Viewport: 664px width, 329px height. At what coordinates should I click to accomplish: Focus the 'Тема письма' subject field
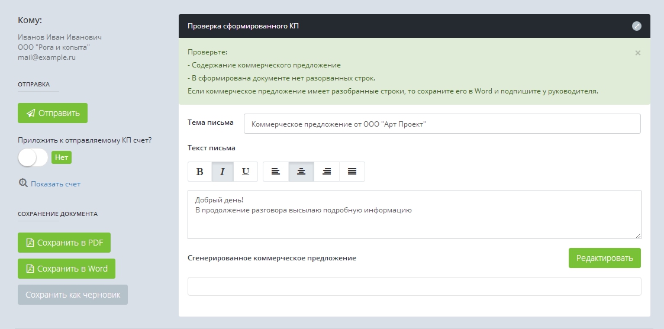point(442,124)
